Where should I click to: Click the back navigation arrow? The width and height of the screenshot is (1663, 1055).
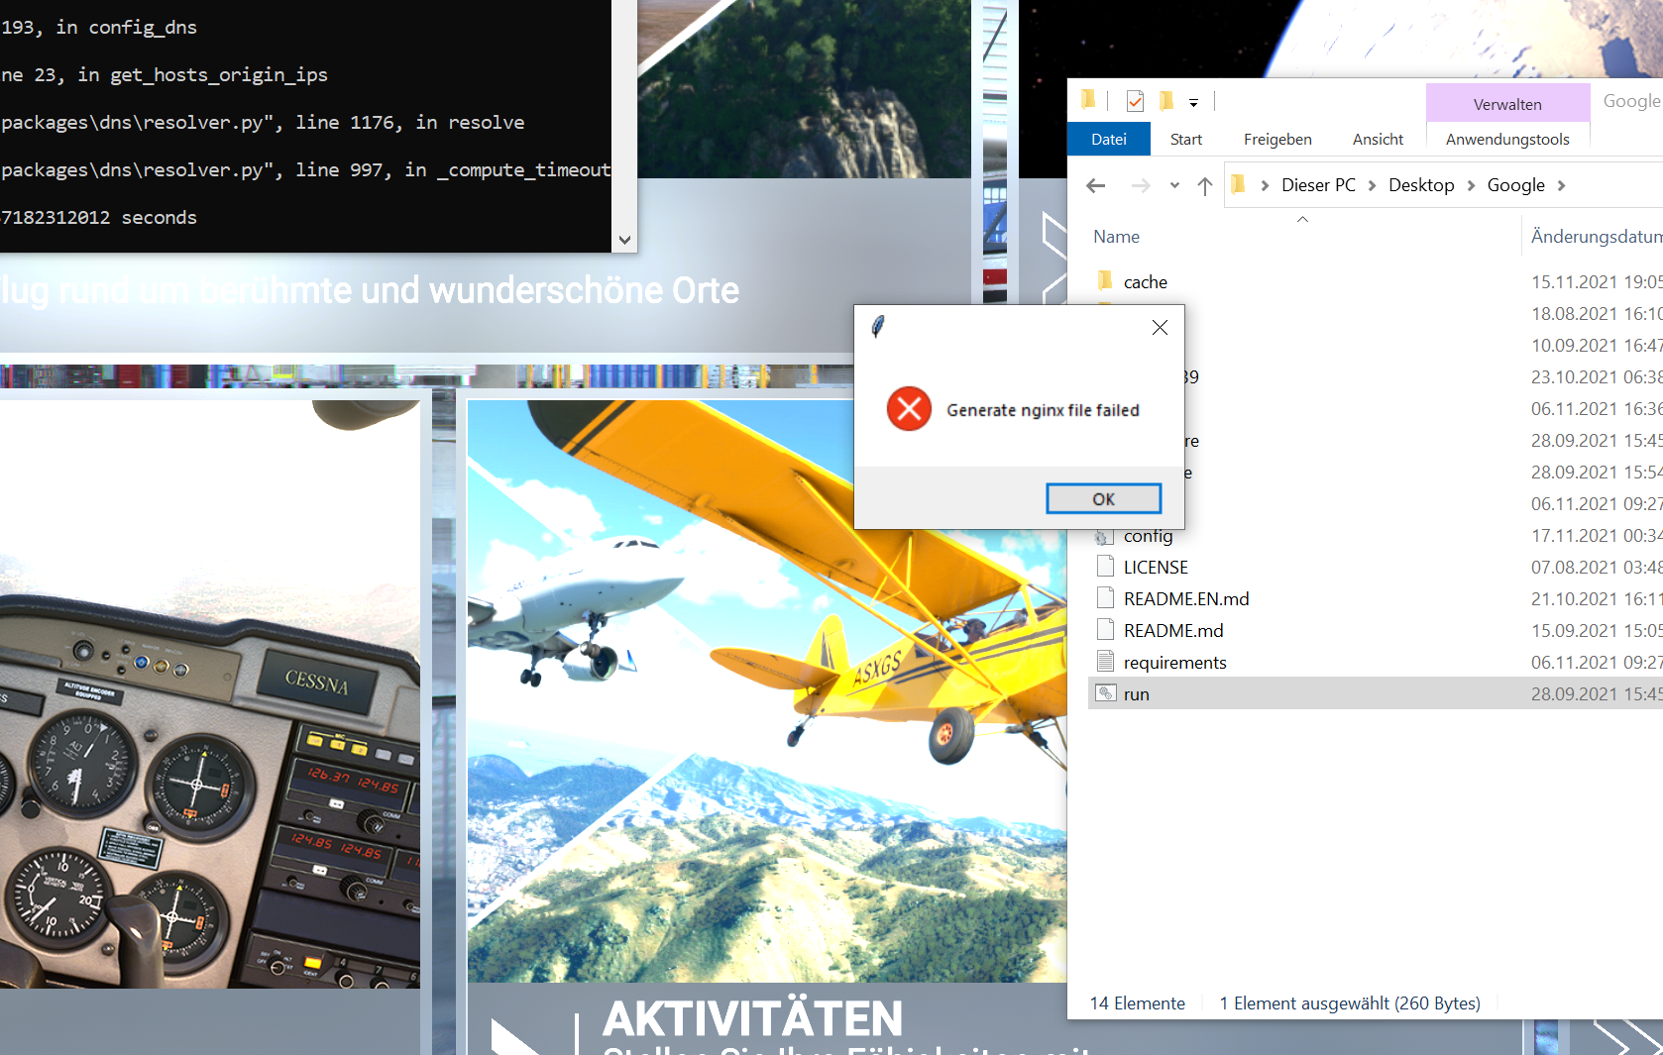point(1095,185)
